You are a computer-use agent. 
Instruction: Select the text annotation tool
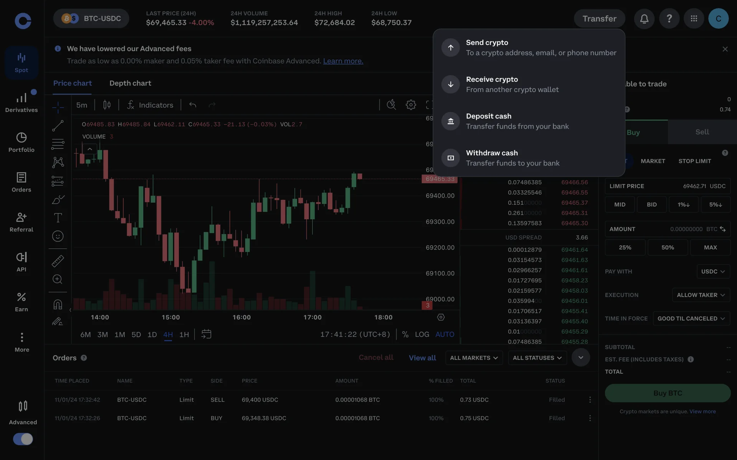coord(58,218)
